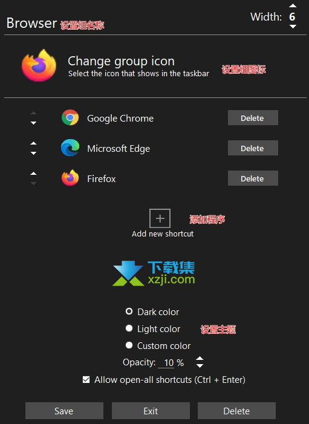
Task: Click the Firefox shortcut icon in list
Action: click(70, 178)
